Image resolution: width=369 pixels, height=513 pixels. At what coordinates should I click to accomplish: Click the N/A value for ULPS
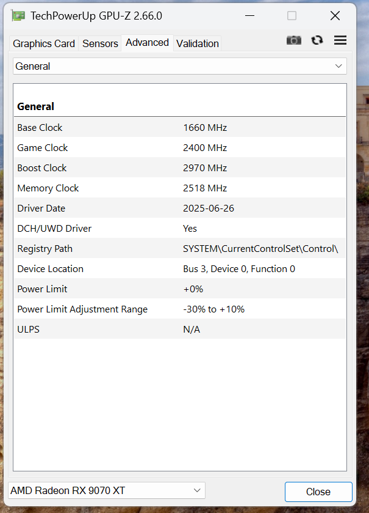point(192,330)
